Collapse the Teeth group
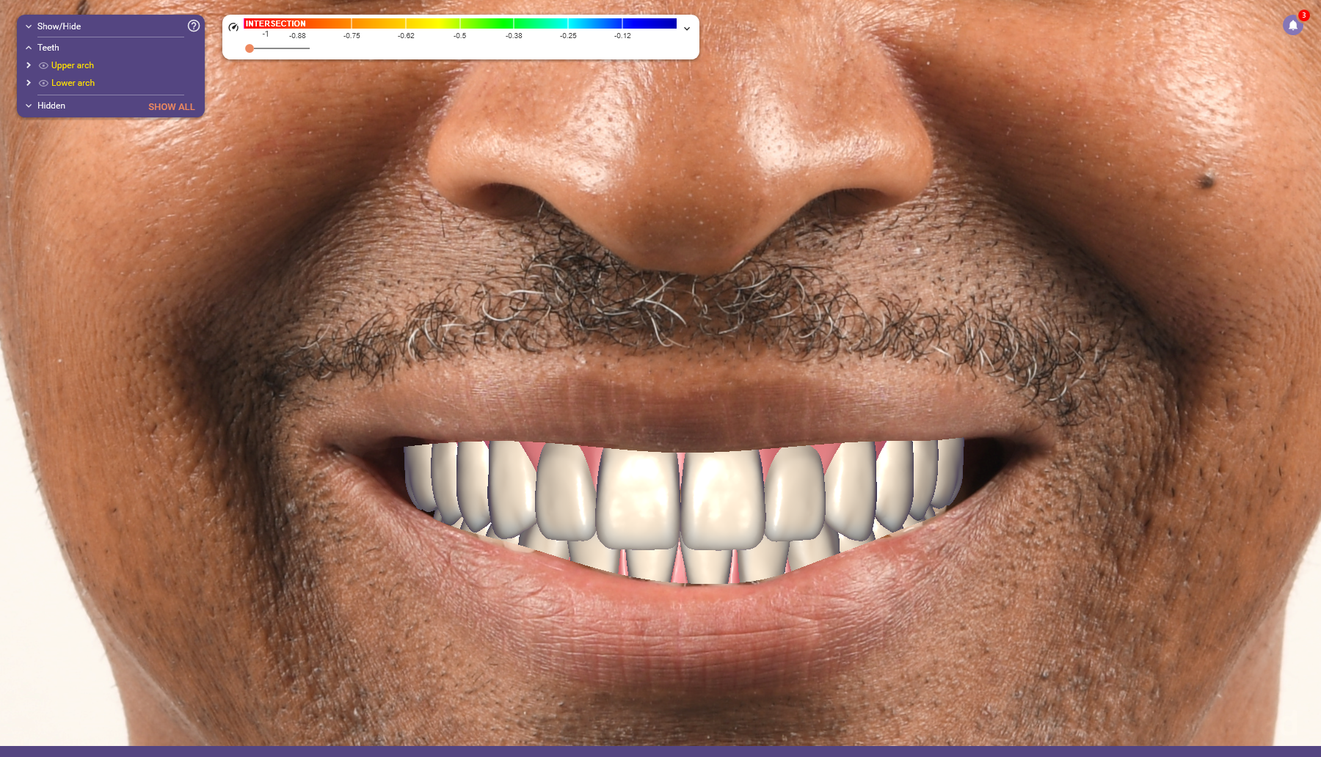 click(29, 48)
